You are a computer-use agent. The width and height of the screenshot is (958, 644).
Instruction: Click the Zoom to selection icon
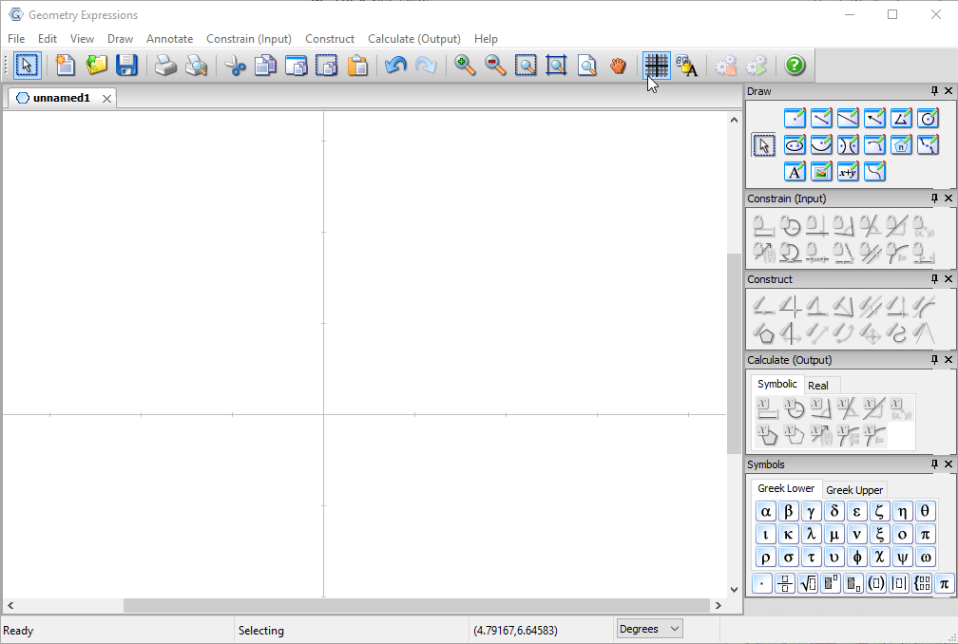(x=527, y=66)
